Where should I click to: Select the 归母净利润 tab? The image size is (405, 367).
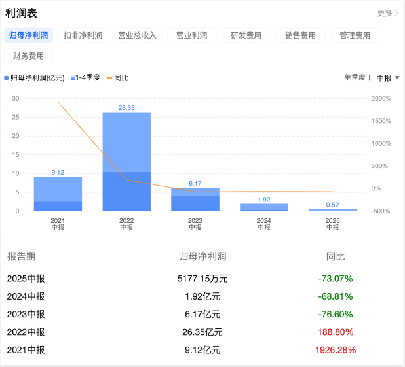pos(28,35)
